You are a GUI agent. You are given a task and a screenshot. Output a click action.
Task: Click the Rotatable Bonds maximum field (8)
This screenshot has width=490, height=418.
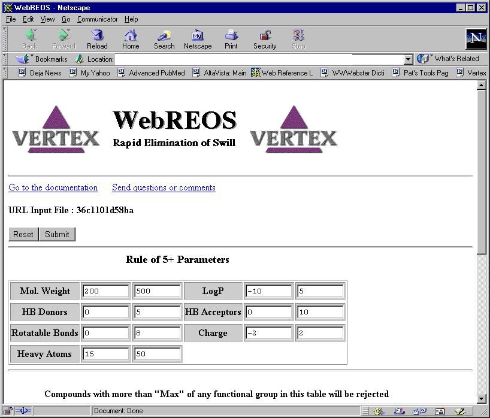pos(158,333)
